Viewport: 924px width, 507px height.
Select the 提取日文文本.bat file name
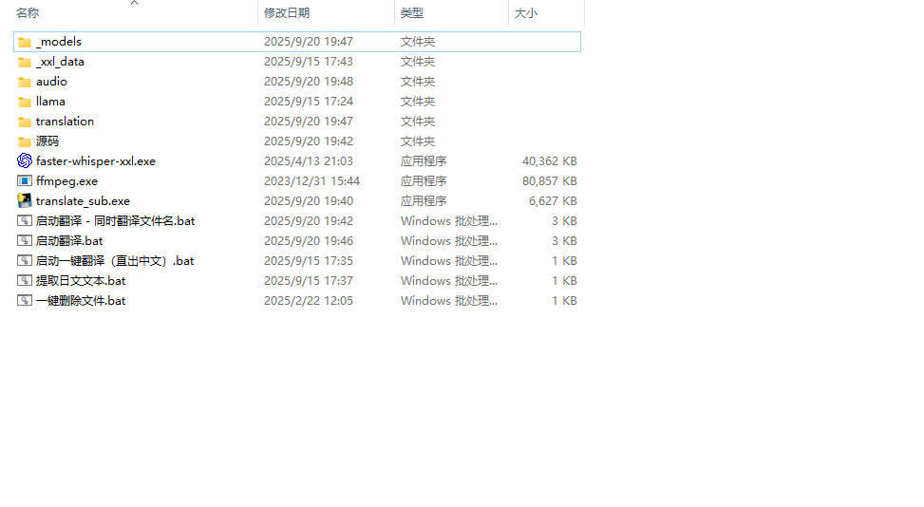[81, 281]
